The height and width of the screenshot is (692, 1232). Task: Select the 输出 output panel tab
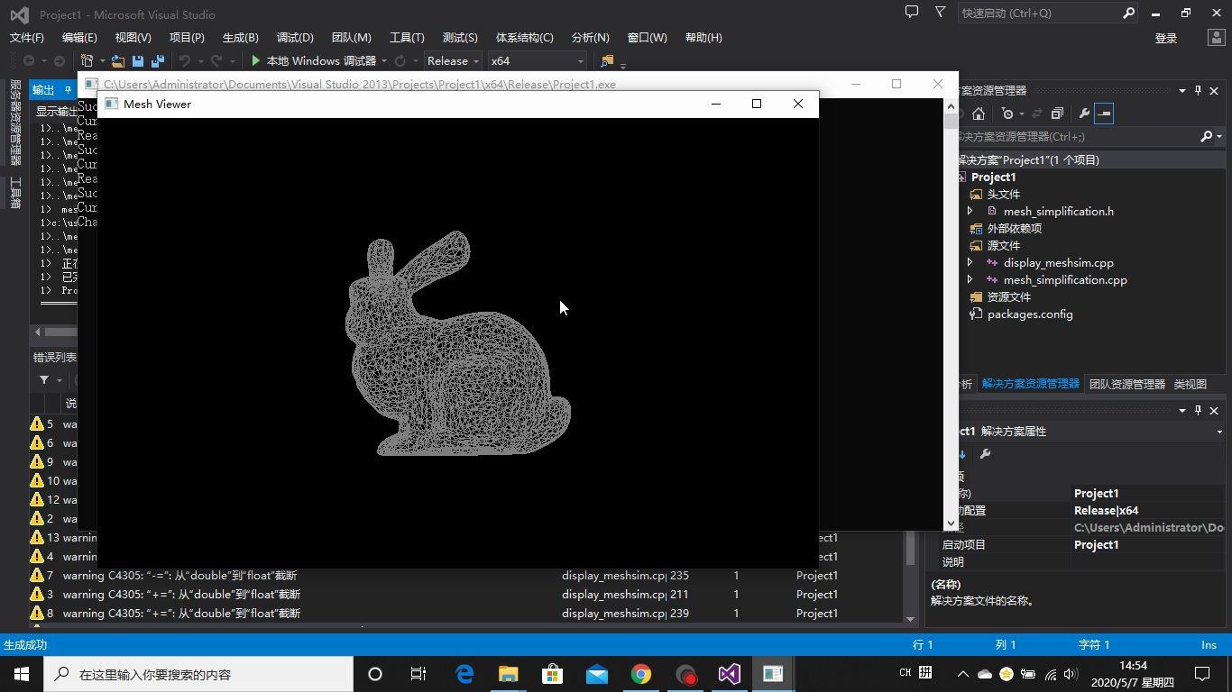point(43,90)
